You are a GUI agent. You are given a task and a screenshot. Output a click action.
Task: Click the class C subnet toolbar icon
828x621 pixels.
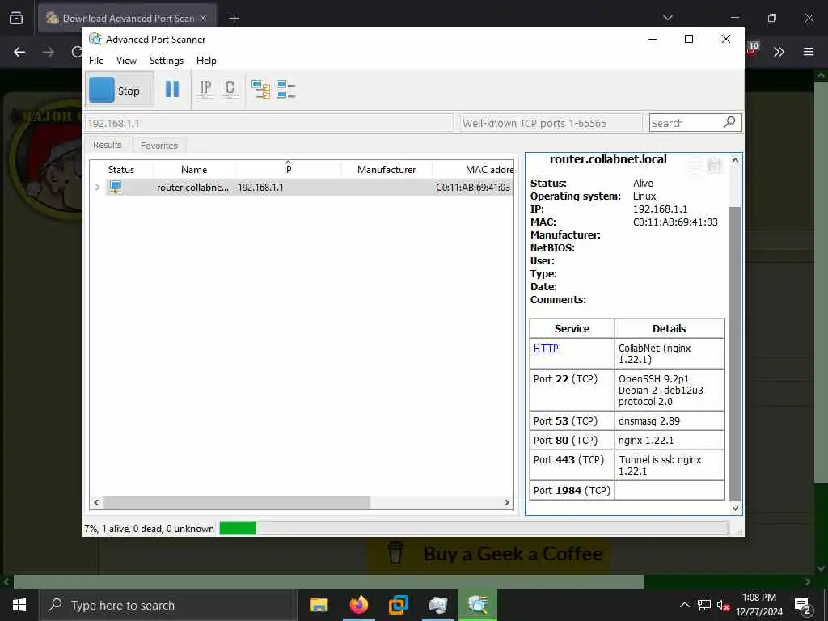[230, 89]
